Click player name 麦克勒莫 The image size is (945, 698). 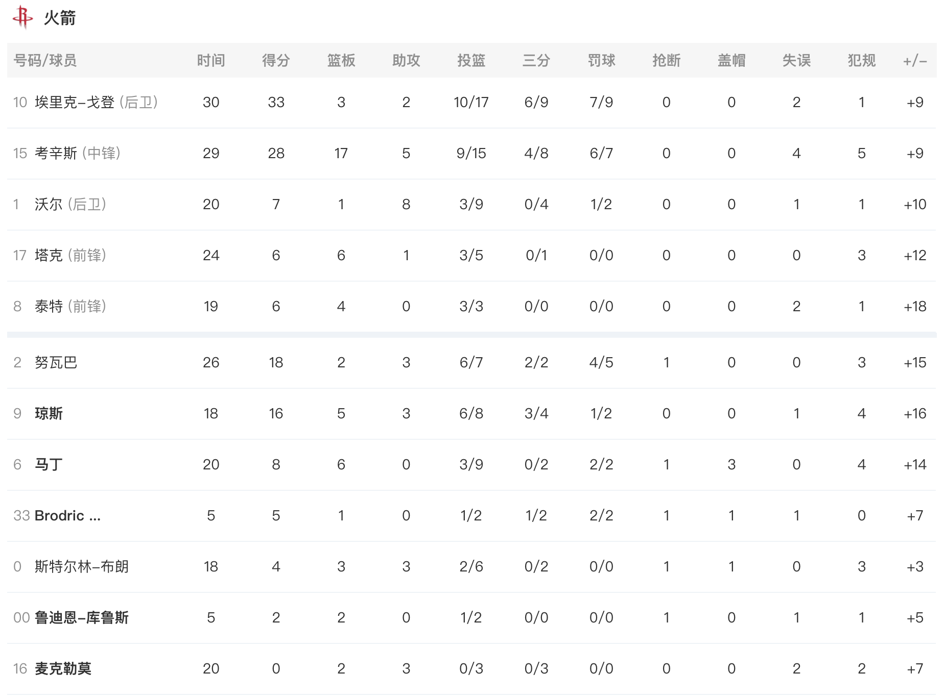63,669
